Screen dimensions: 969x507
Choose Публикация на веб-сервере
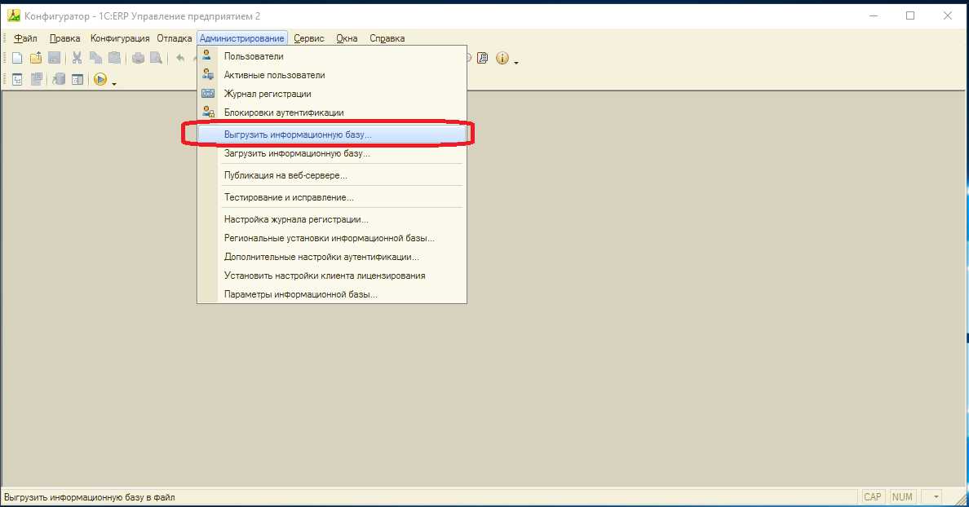pyautogui.click(x=332, y=175)
